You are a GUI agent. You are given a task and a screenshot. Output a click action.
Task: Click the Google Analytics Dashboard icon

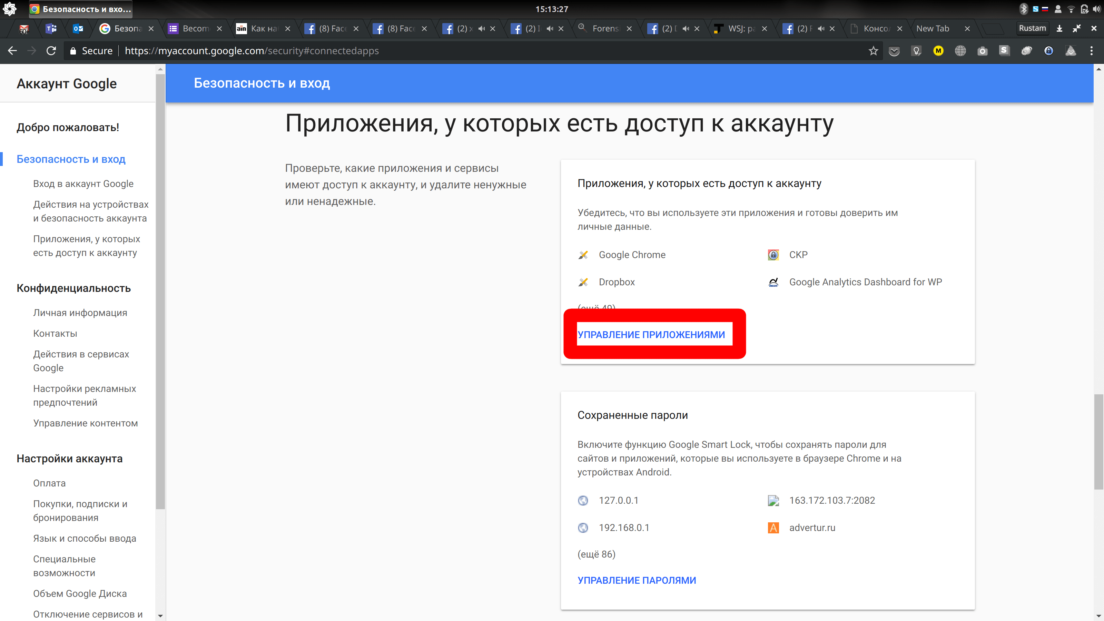[773, 282]
